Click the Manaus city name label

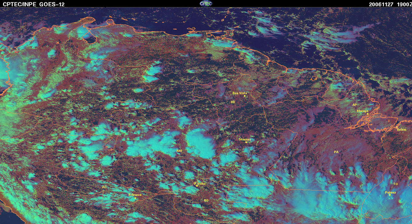click(x=245, y=139)
